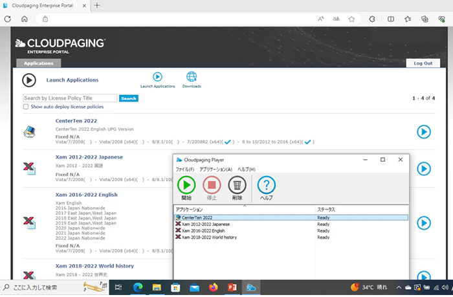Click the Cloudpaging Enterprise Portal browser tab
The width and height of the screenshot is (453, 297).
click(x=45, y=5)
